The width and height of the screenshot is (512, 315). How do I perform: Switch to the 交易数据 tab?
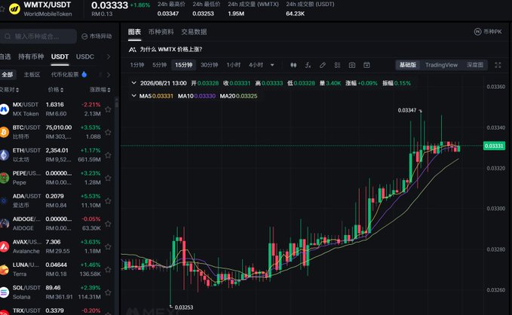[194, 32]
